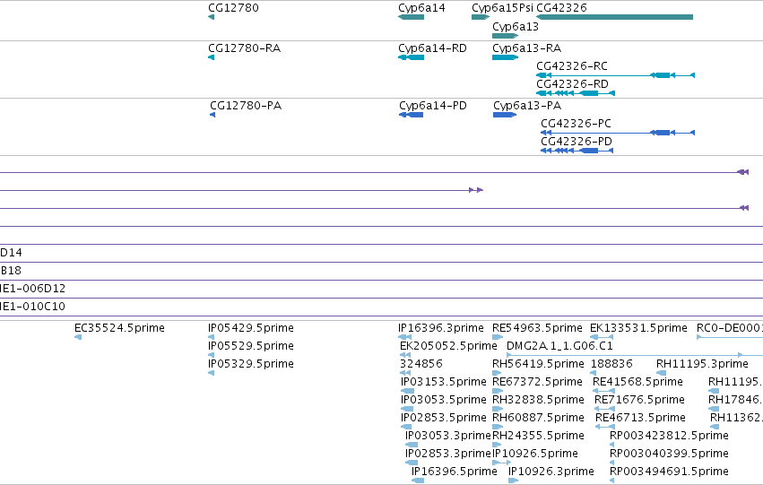Click the Cyp6a15Psi gene label
This screenshot has width=763, height=485.
pyautogui.click(x=502, y=8)
